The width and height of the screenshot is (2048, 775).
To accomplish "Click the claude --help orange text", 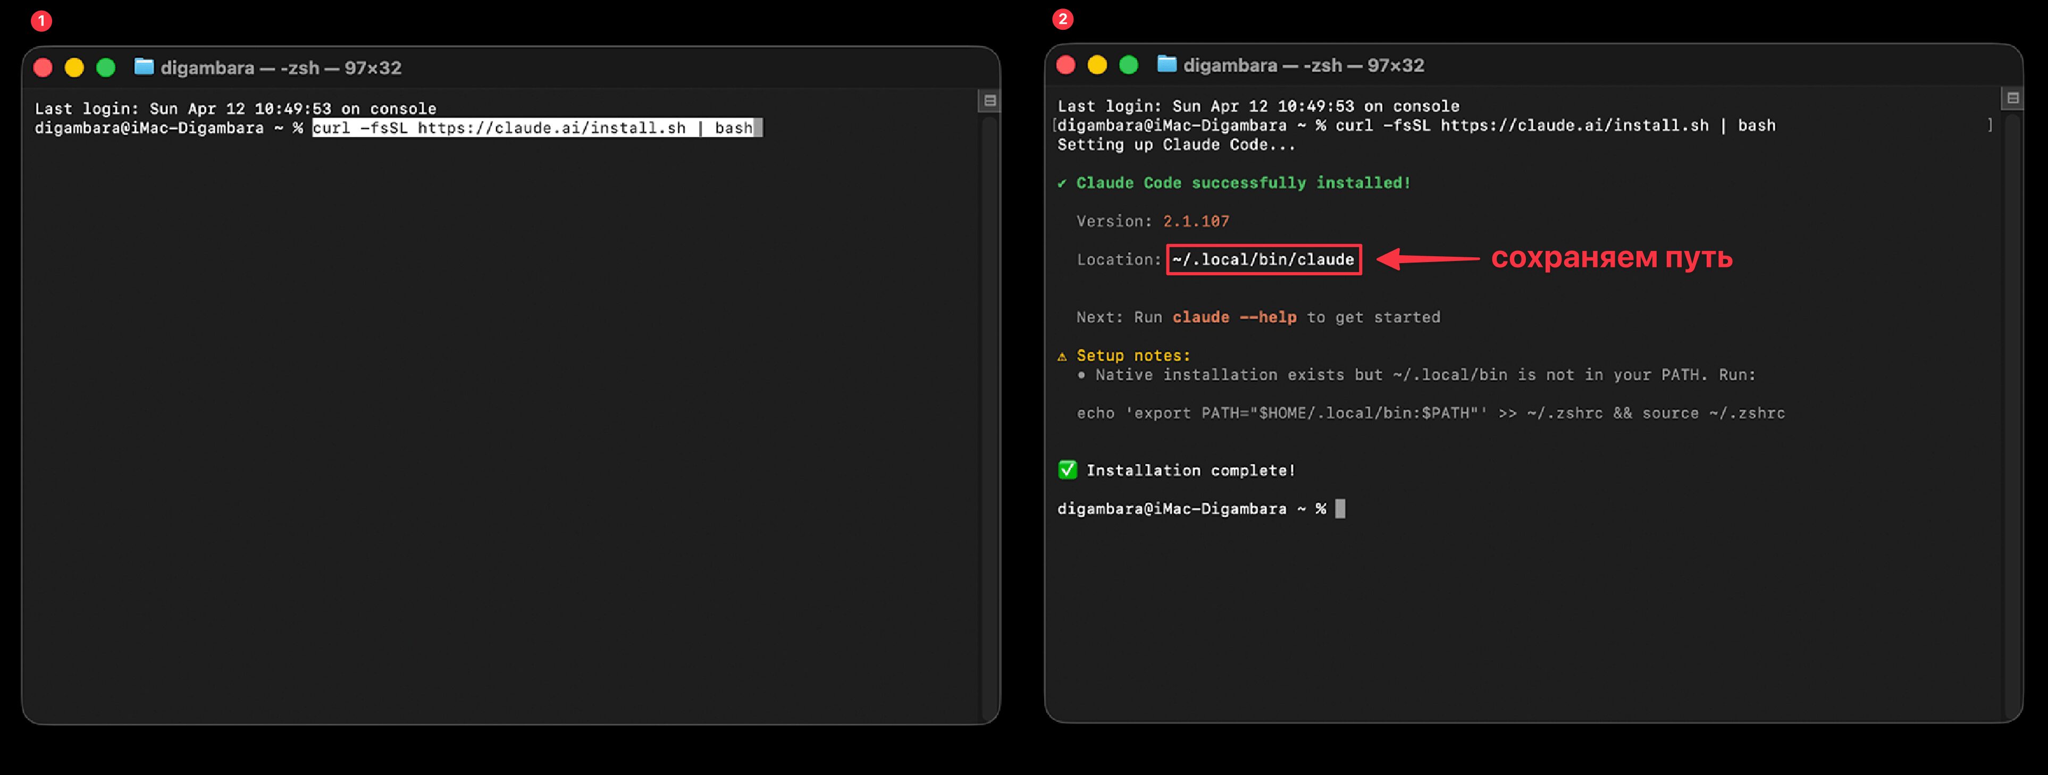I will tap(1234, 317).
